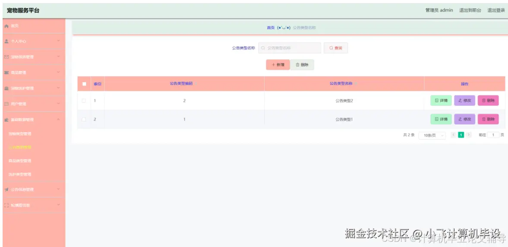This screenshot has height=247, width=508.
Task: Click 管理员 admin in the top bar
Action: click(x=439, y=10)
